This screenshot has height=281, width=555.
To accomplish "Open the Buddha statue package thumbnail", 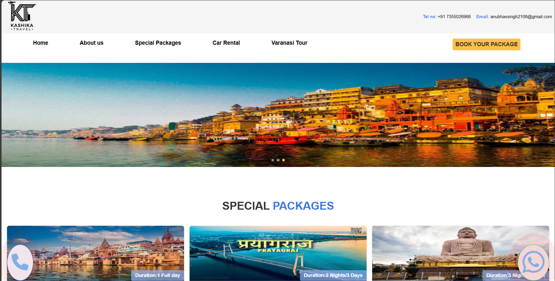I will point(461,253).
